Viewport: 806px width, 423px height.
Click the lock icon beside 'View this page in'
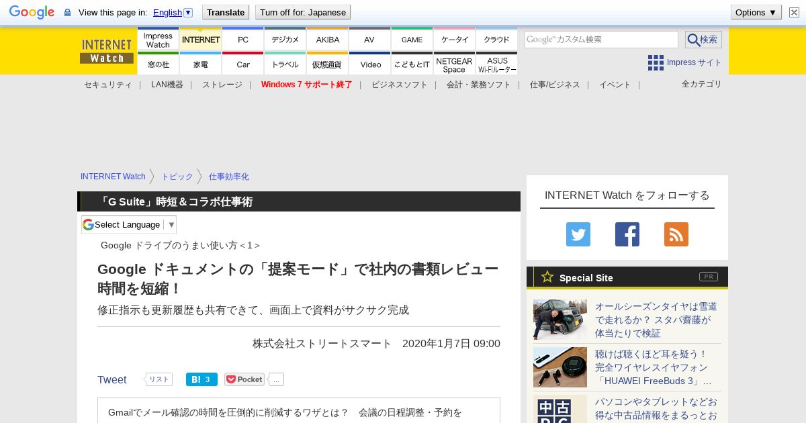(x=67, y=12)
